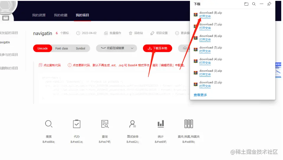
Task: Click the download (8).zip file icon
Action: pyautogui.click(x=196, y=14)
